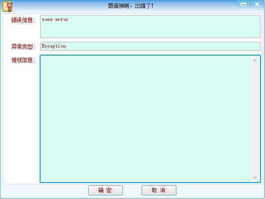Click the app icon in the title bar
Screen dimensions: 265x199
click(x=8, y=6)
